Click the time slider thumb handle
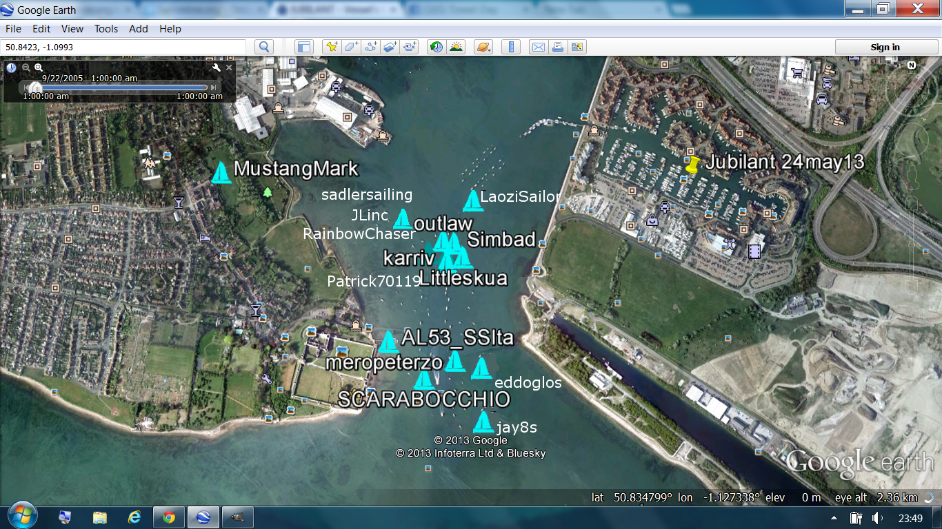 [x=37, y=87]
